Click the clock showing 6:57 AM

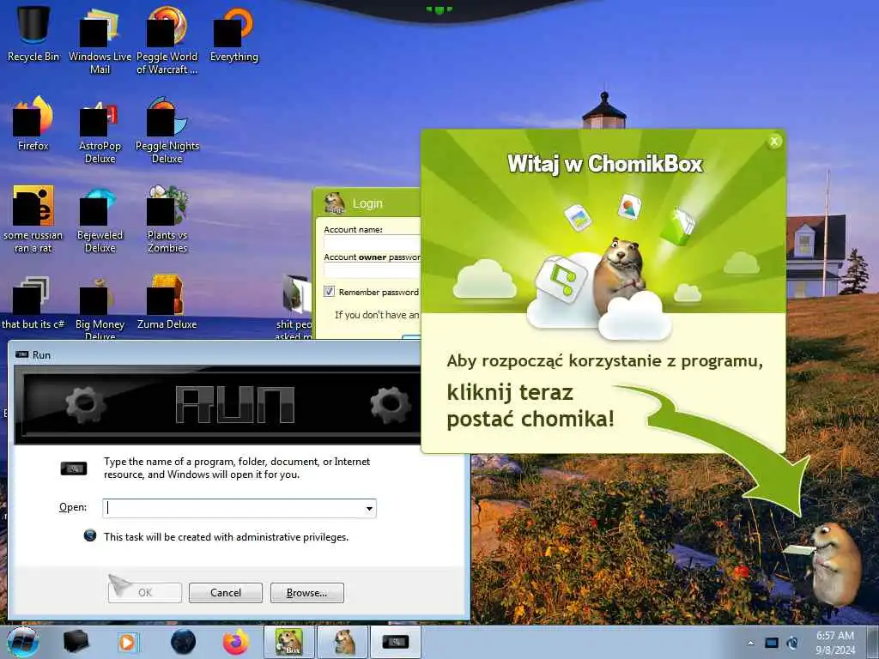tap(835, 642)
